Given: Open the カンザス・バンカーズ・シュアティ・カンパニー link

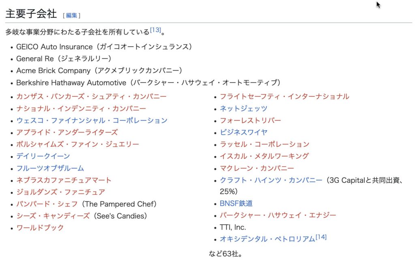Looking at the screenshot, I should coord(91,97).
